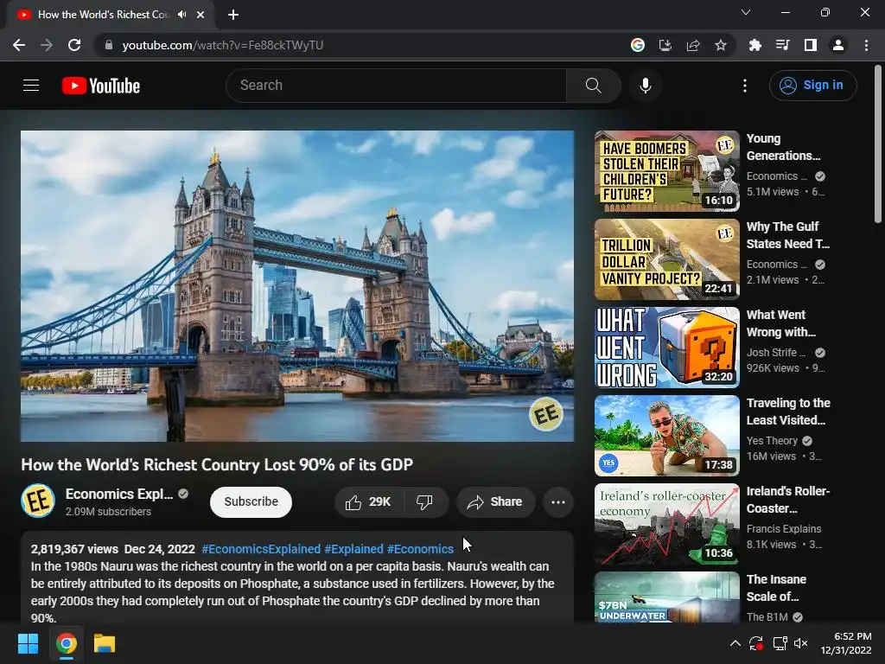Screen dimensions: 885x664
Task: Go back in the browser
Action: [19, 45]
